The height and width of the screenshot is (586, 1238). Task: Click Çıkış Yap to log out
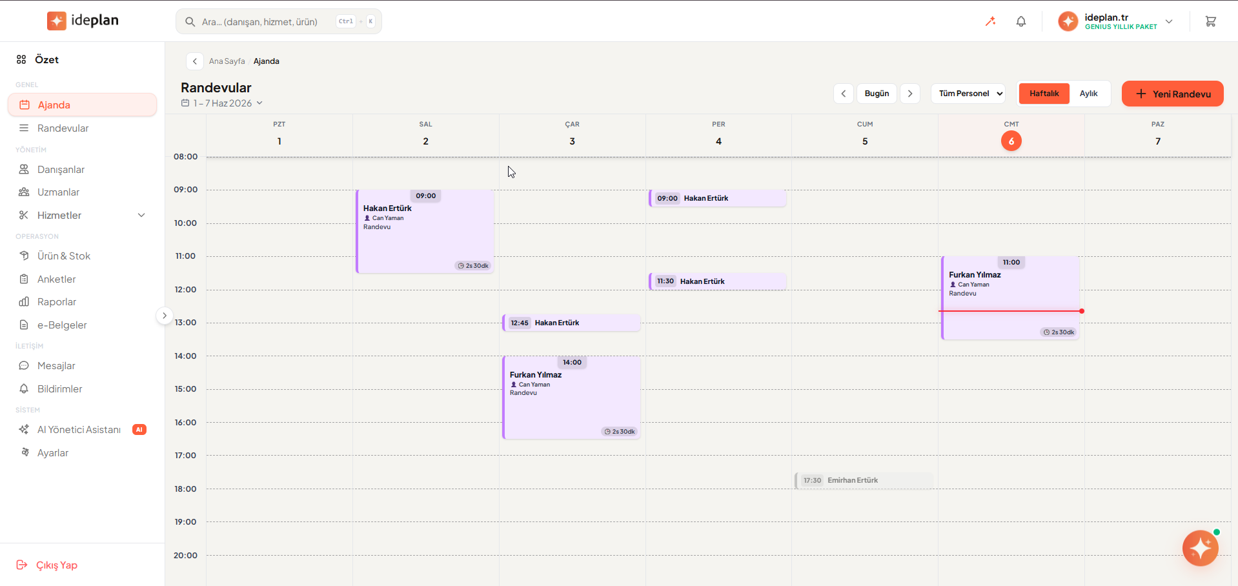[x=46, y=565]
